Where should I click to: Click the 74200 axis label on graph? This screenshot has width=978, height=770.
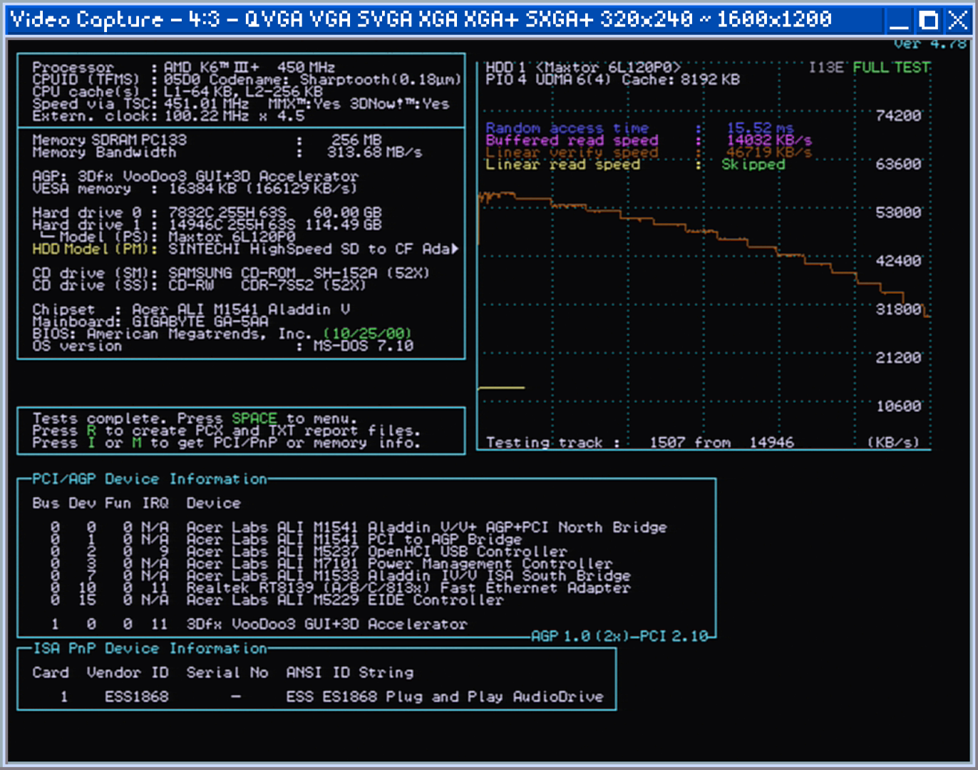click(898, 115)
